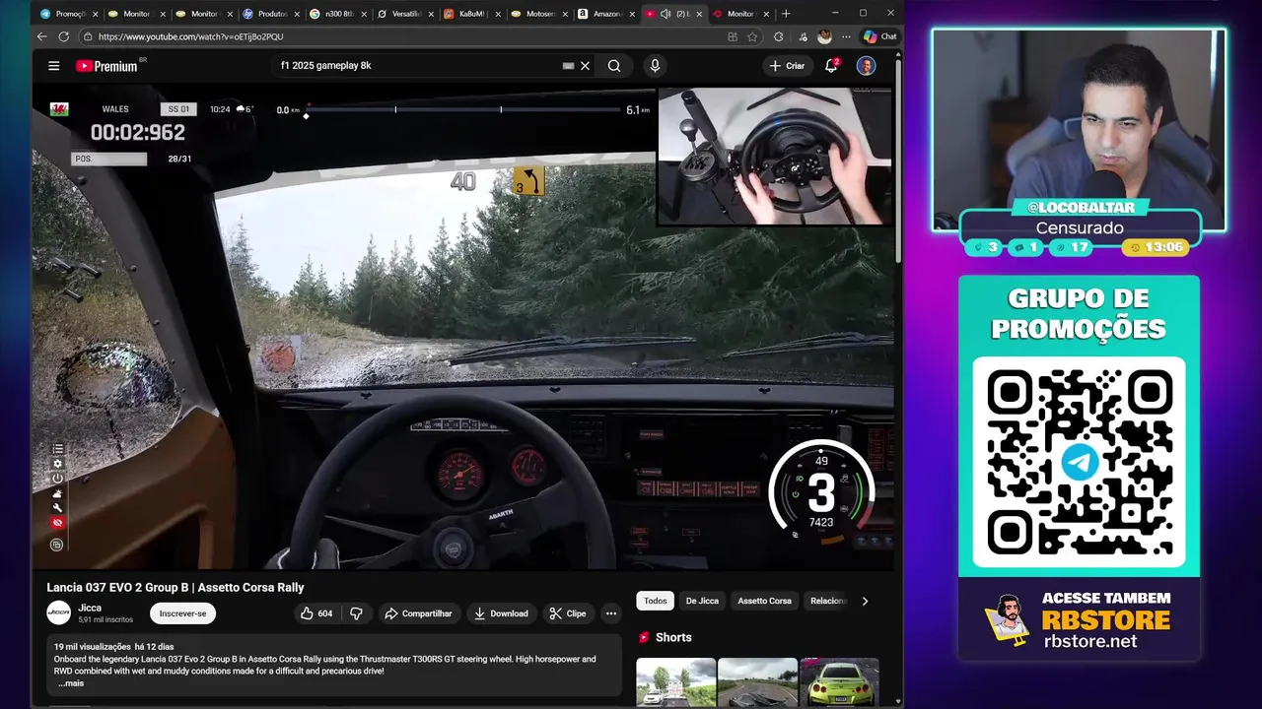Click the Jicca channel name
This screenshot has width=1262, height=709.
90,608
